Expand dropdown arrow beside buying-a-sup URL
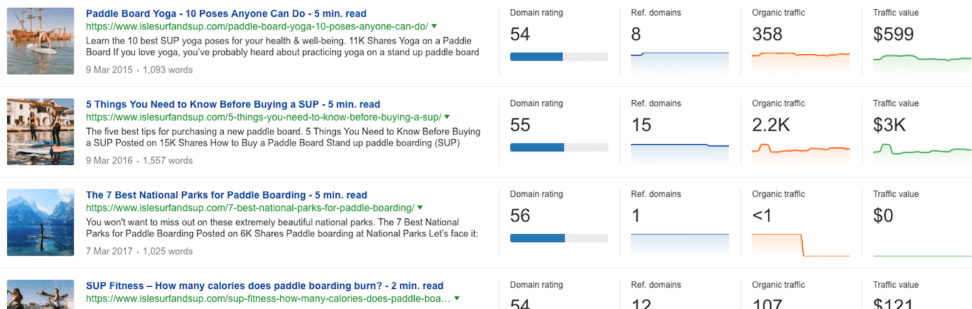The width and height of the screenshot is (972, 309). (x=447, y=117)
